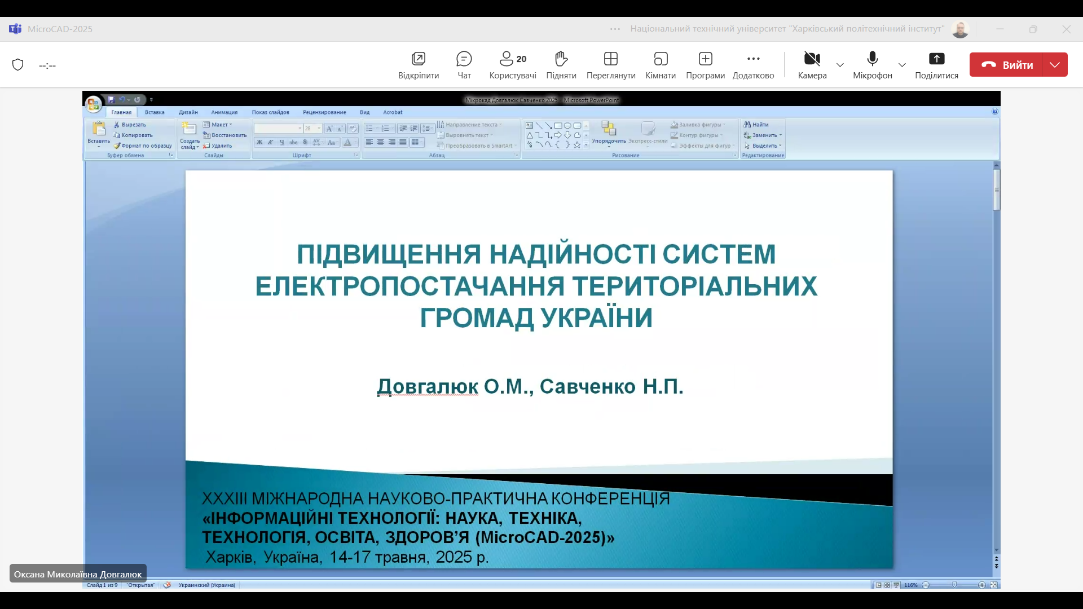Open the shield privacy icon
Image resolution: width=1083 pixels, height=609 pixels.
coord(18,65)
